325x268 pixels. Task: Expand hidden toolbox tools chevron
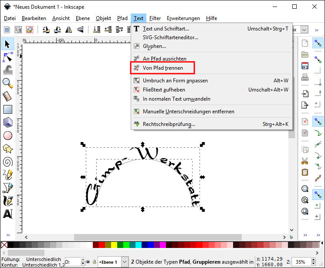click(x=8, y=235)
